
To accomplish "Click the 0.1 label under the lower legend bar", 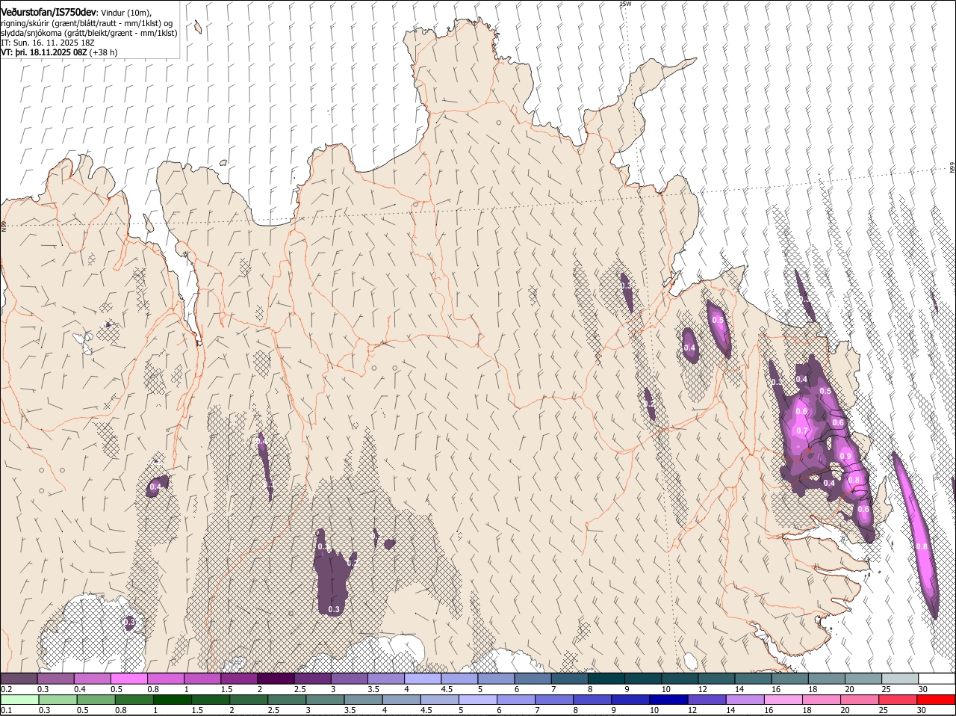I will click(6, 710).
